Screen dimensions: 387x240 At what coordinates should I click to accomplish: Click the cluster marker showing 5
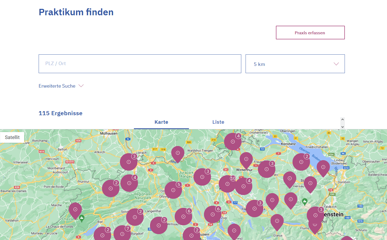click(173, 190)
